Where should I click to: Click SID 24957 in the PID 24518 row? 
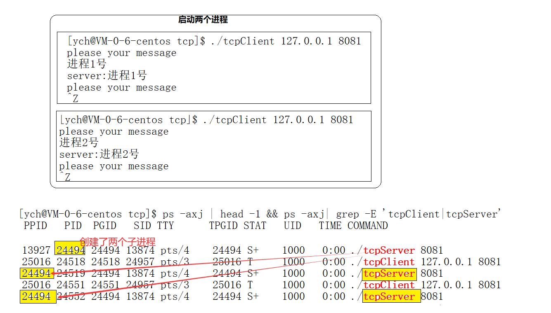140,262
